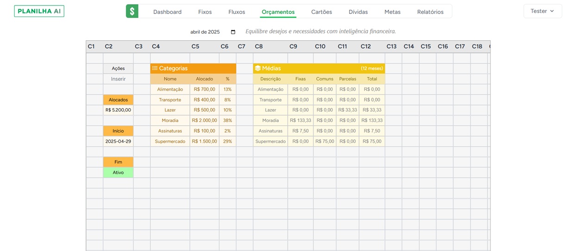577x251 pixels.
Task: Click the Inserir action button
Action: (118, 79)
